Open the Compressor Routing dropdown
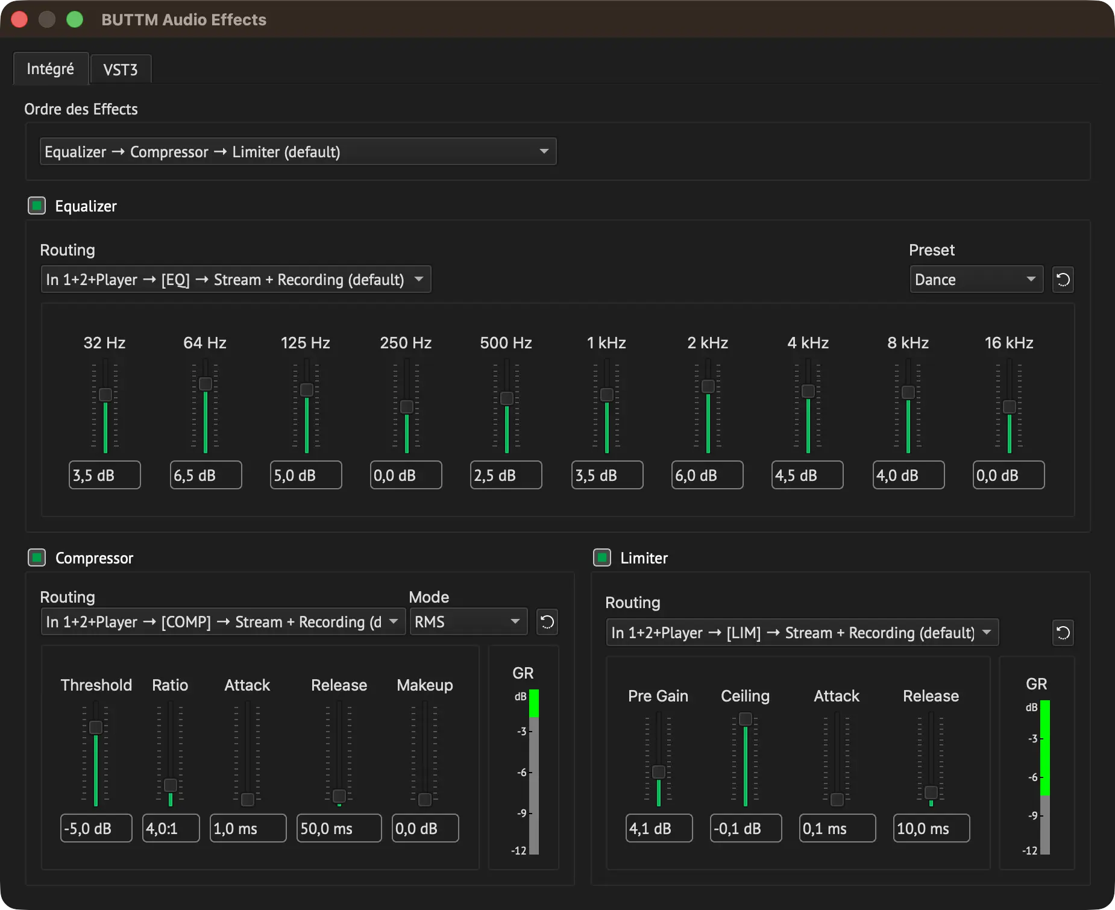 222,622
